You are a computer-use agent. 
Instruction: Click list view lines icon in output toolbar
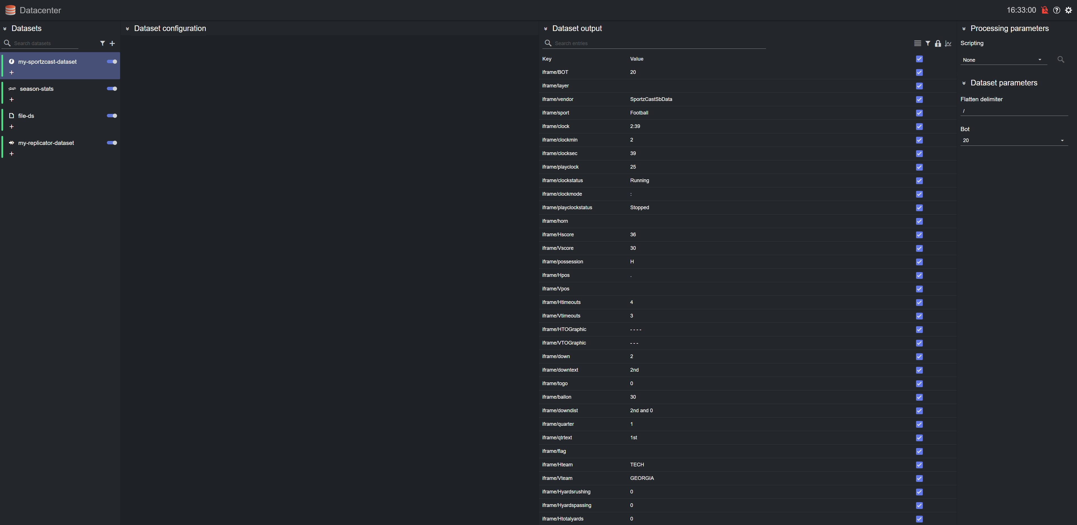point(917,43)
